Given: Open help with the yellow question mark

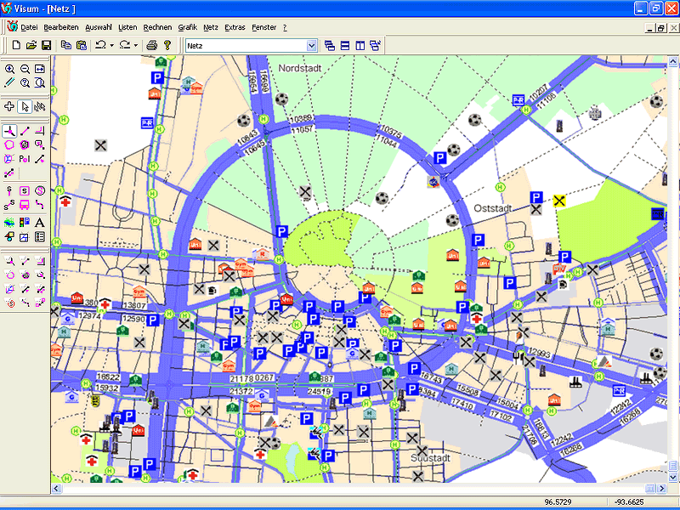Looking at the screenshot, I should coord(167,45).
